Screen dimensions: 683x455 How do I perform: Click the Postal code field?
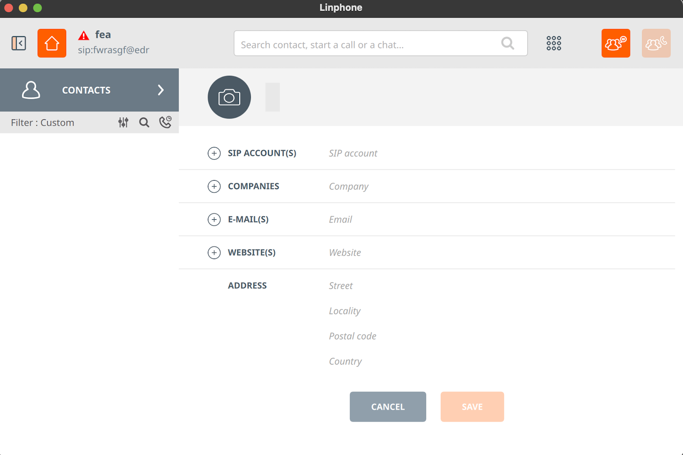point(499,336)
